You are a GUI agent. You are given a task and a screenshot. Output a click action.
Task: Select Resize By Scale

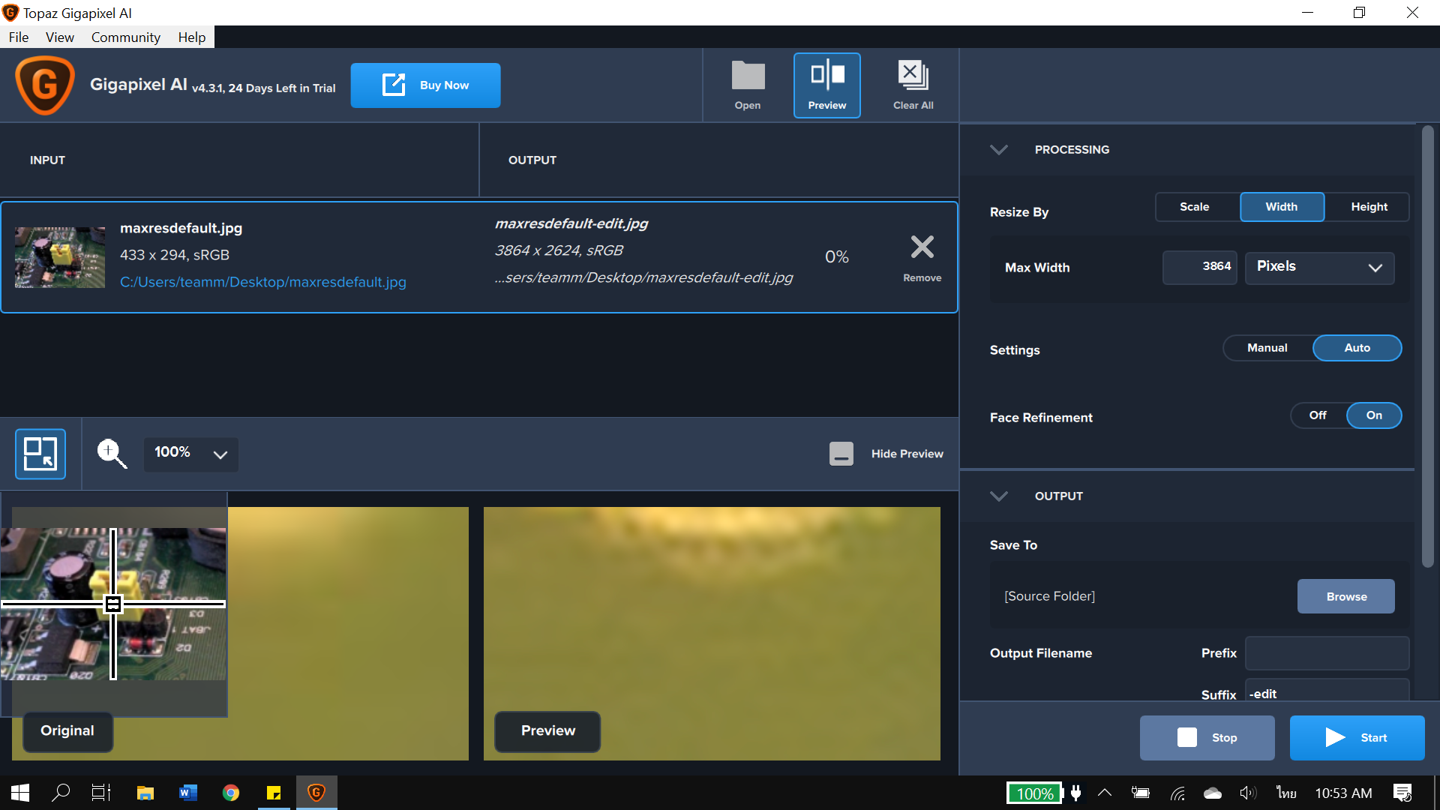(1195, 207)
